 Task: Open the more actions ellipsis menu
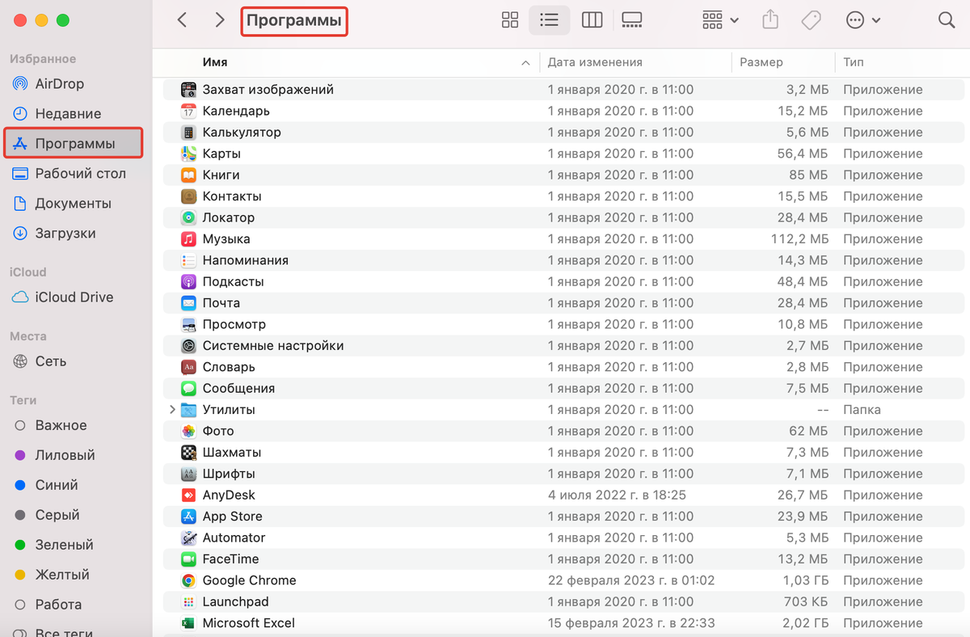pyautogui.click(x=863, y=20)
